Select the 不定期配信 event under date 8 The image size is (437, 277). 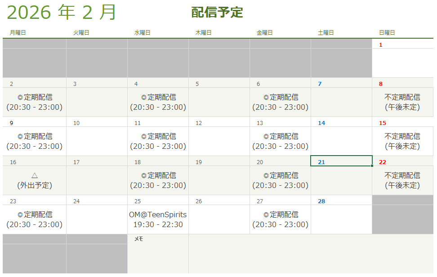point(402,102)
